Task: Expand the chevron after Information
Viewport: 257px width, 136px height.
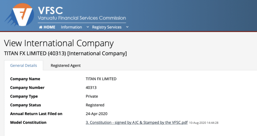Action: click(x=88, y=27)
